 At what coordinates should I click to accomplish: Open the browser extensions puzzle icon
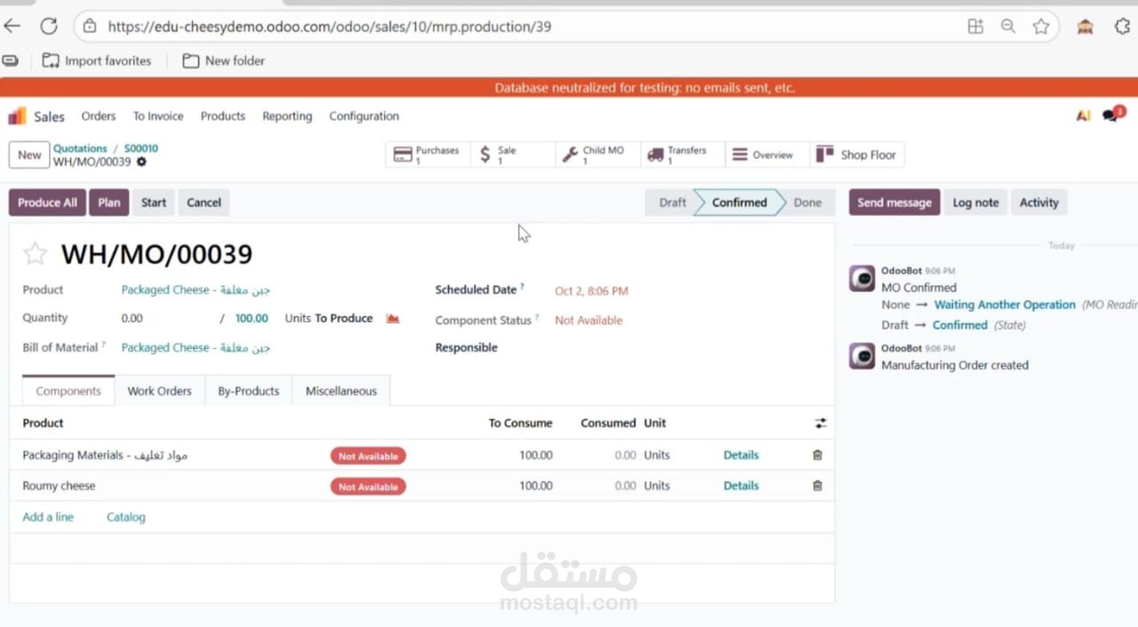pos(1122,27)
